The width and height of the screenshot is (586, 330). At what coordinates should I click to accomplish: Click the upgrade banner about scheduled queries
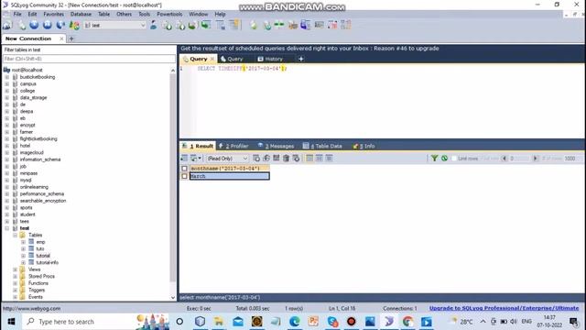point(309,49)
